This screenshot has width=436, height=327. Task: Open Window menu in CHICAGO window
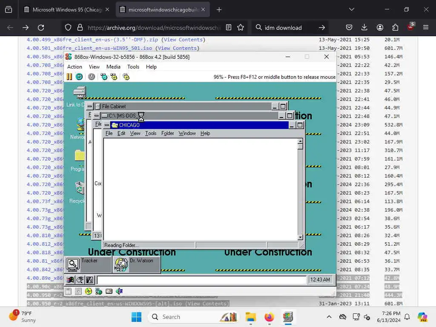[x=187, y=133]
